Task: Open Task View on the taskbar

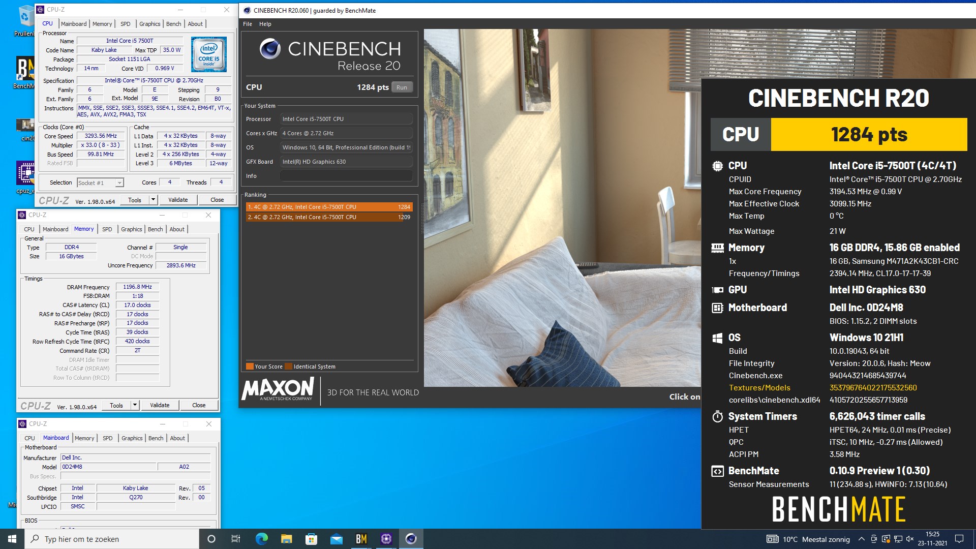Action: click(x=235, y=539)
